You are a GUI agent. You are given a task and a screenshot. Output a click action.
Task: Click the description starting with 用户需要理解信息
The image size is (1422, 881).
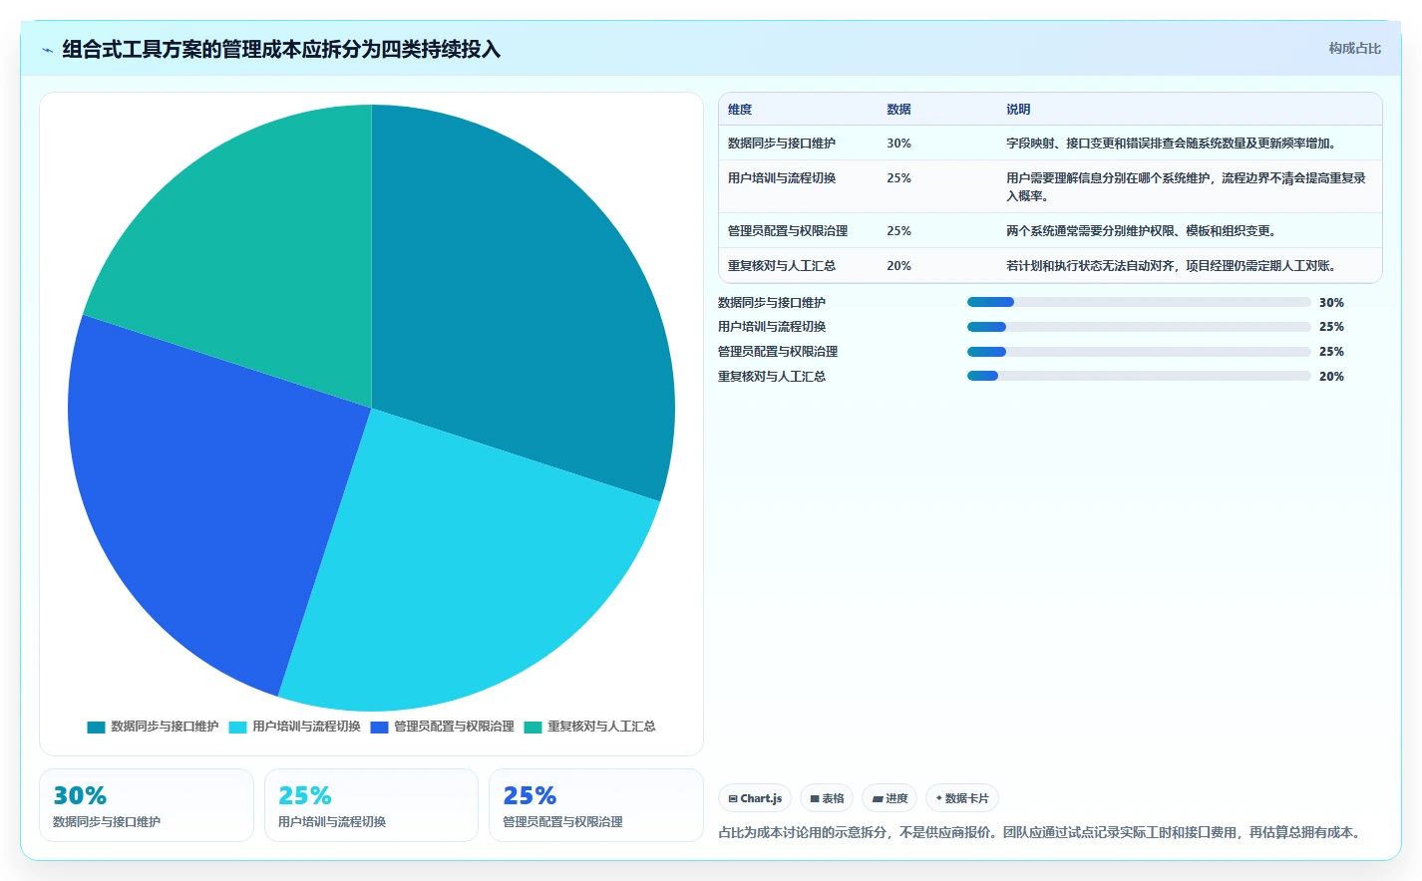1186,187
